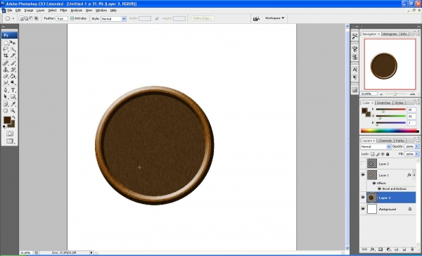Open the File menu
The height and width of the screenshot is (256, 422).
pyautogui.click(x=10, y=11)
